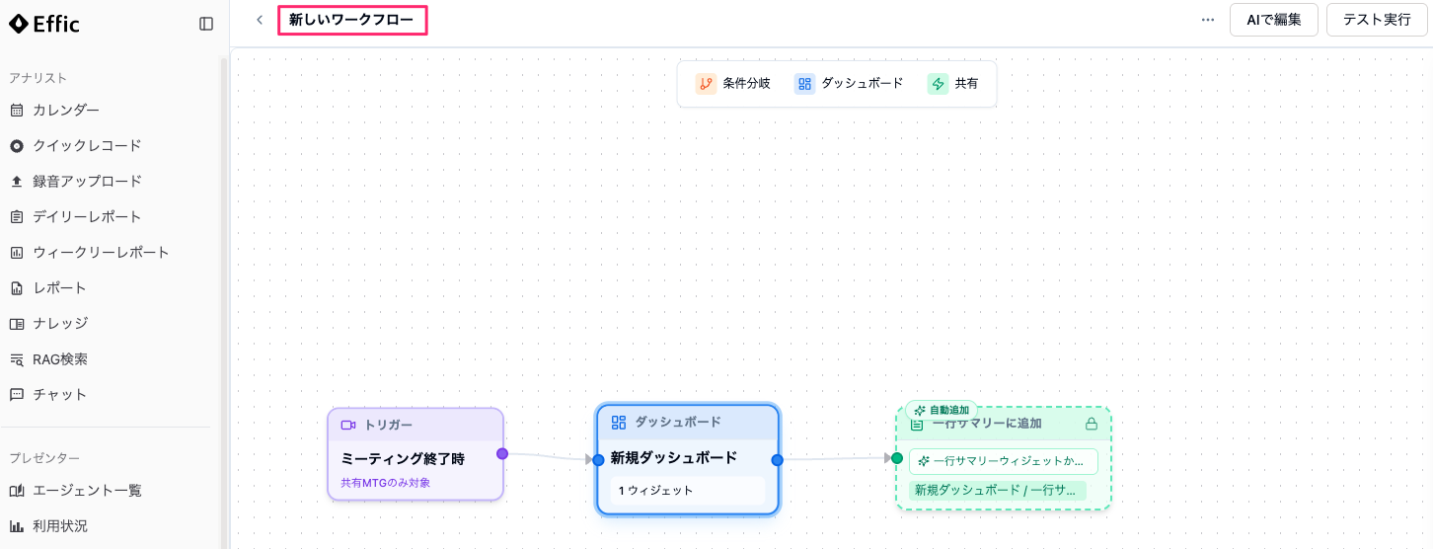Click the purple output port of トリガー node

click(502, 454)
